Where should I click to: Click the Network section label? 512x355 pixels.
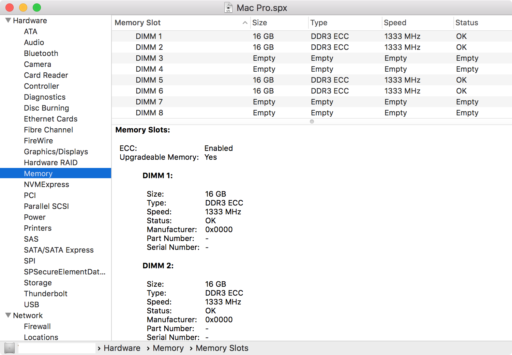tap(28, 315)
